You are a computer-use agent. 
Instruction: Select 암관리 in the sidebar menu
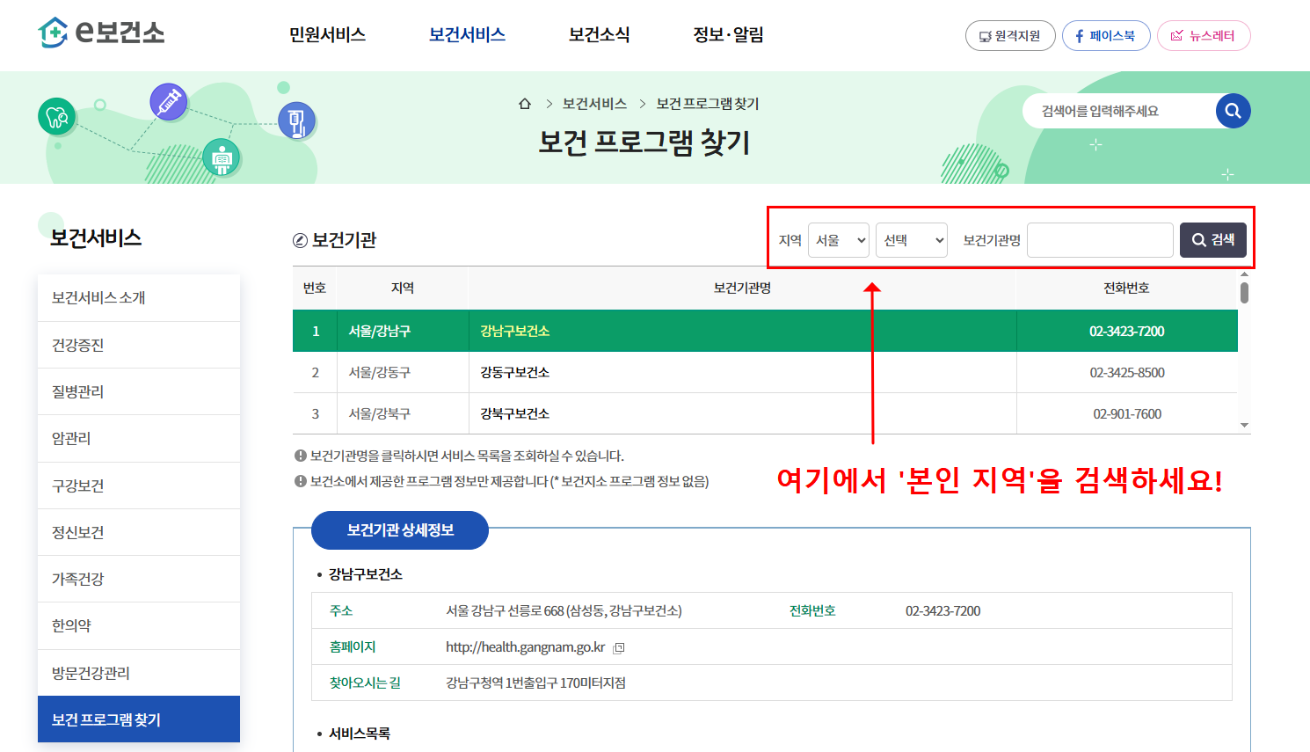point(138,438)
